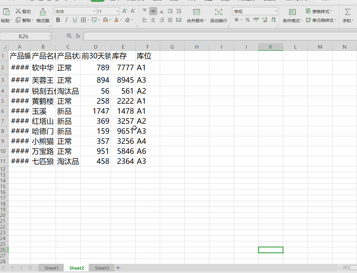357x273 pixels.
Task: Open the Table Style (表格样式) dropdown
Action: (319, 11)
